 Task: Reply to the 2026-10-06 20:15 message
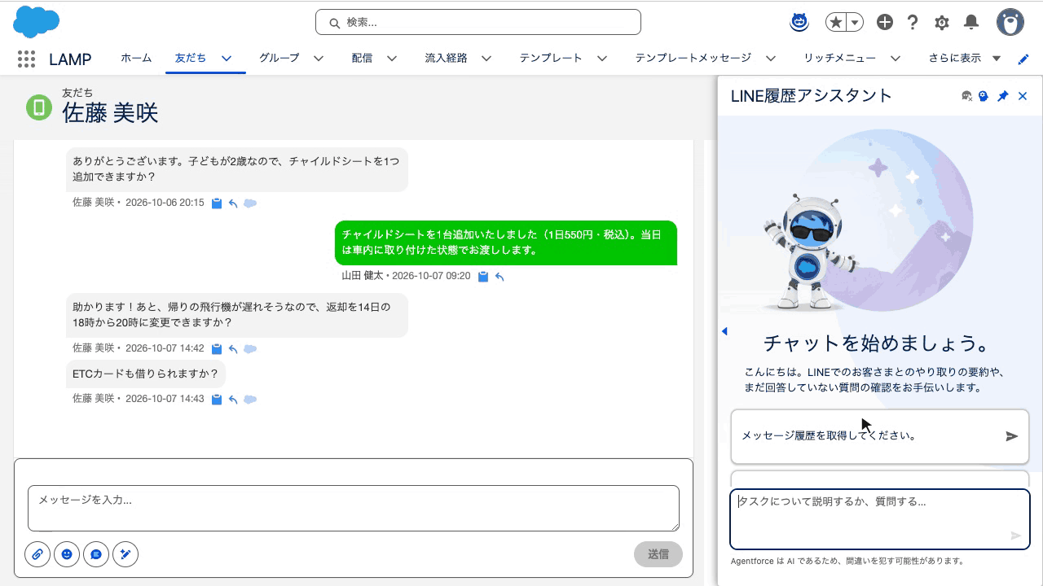click(x=233, y=203)
